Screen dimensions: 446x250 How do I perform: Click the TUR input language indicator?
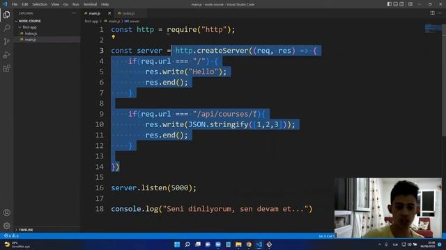395,244
